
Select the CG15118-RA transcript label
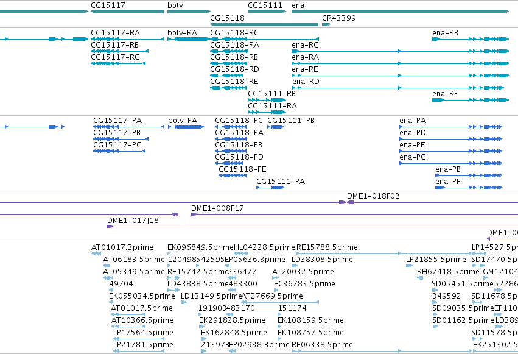234,45
